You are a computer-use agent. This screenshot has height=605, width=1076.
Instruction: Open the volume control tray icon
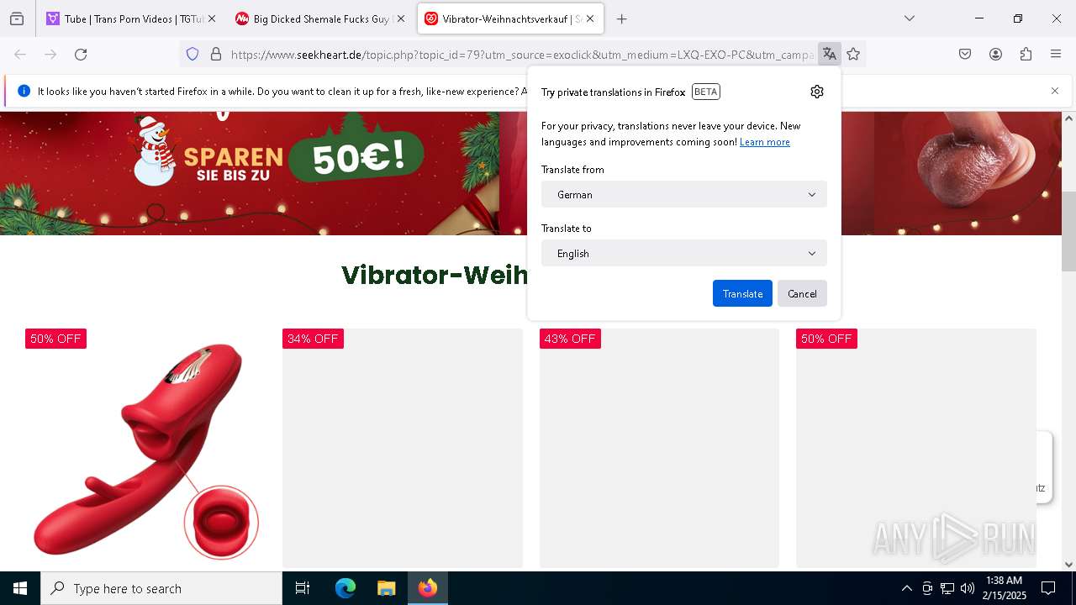point(968,588)
